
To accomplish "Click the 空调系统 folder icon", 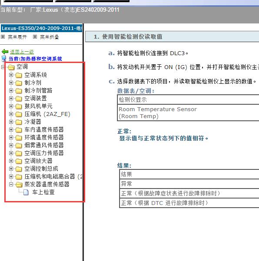I will (19, 75).
